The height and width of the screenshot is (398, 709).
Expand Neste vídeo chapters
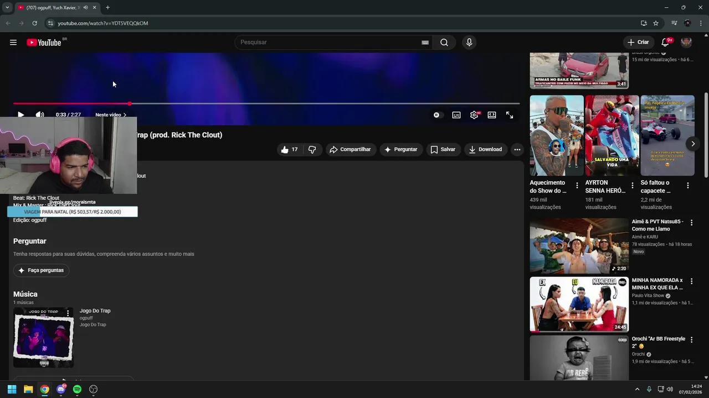coord(111,115)
